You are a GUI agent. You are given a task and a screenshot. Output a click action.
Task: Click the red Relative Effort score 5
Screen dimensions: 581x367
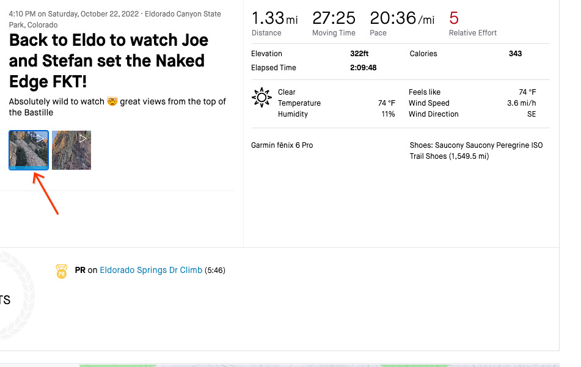(x=454, y=18)
